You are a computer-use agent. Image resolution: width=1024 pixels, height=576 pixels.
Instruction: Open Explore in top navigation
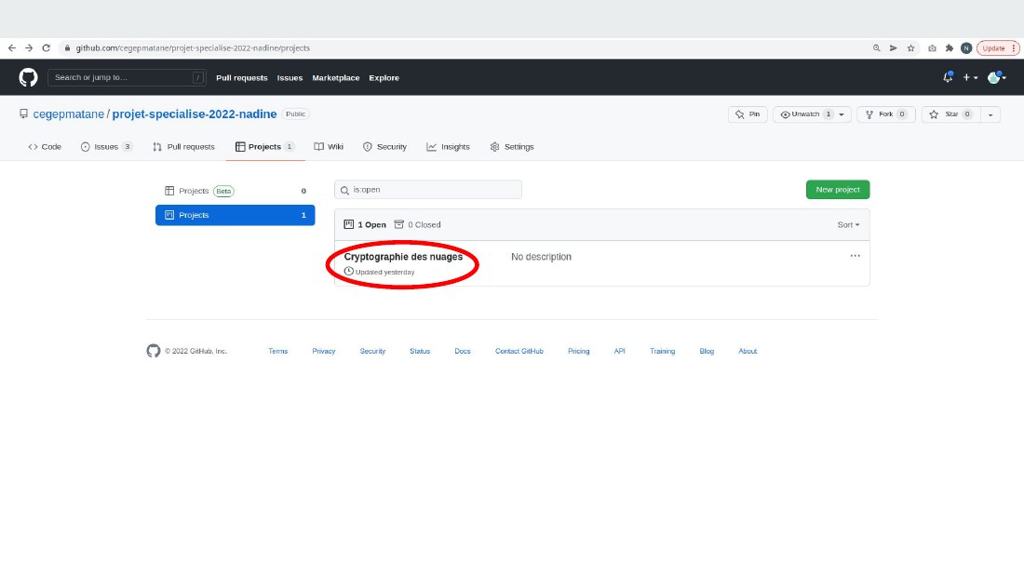tap(384, 78)
